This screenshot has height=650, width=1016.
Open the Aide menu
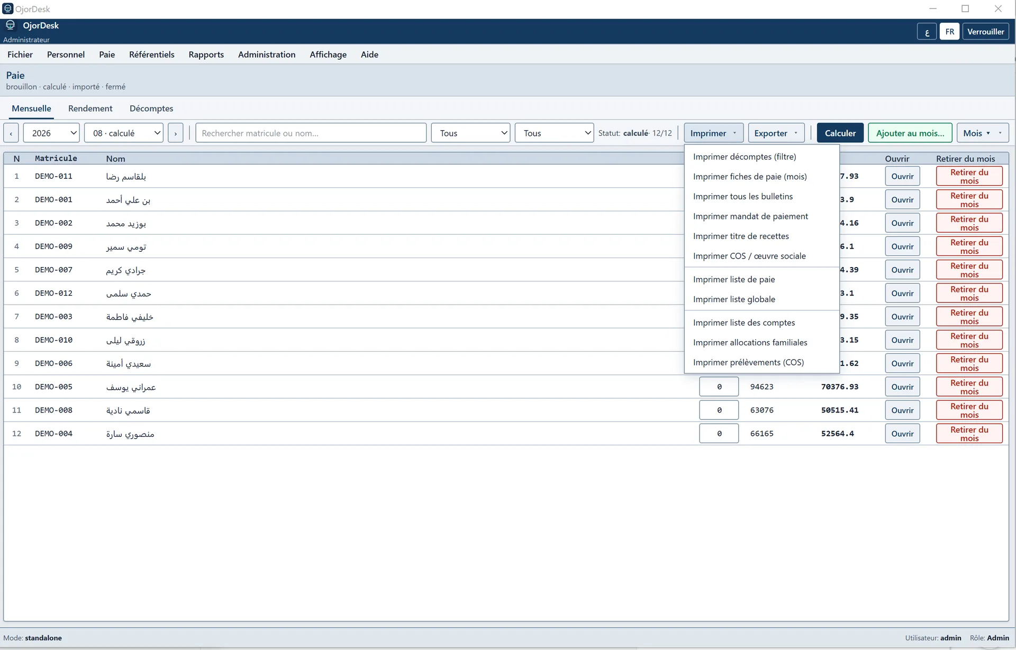coord(369,54)
